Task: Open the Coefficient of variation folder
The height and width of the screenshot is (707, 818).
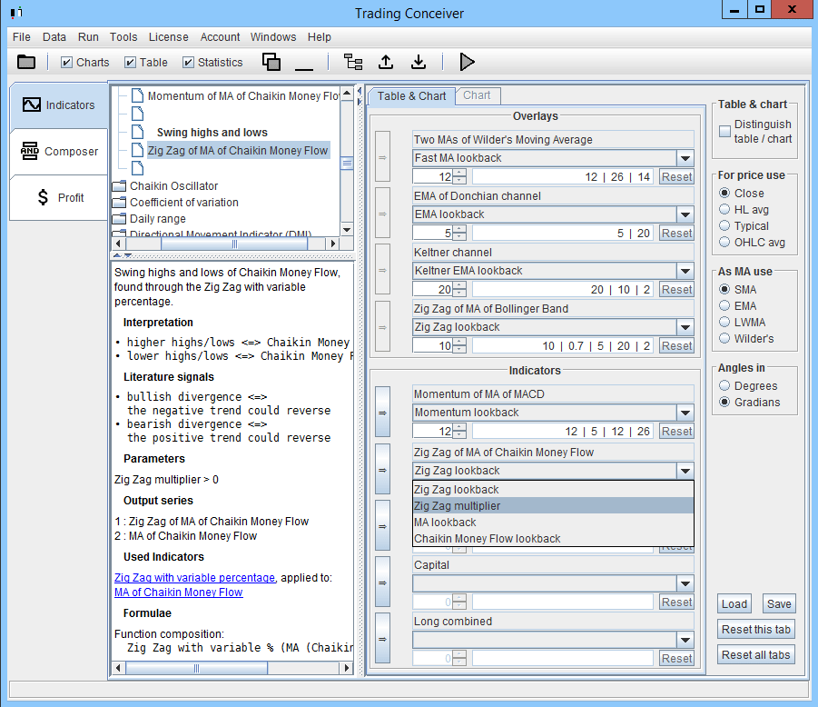Action: [x=183, y=203]
